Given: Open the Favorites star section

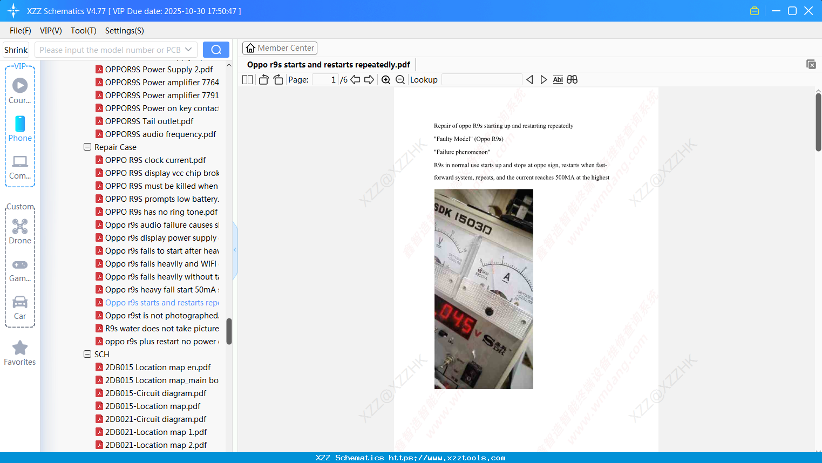Looking at the screenshot, I should [20, 353].
